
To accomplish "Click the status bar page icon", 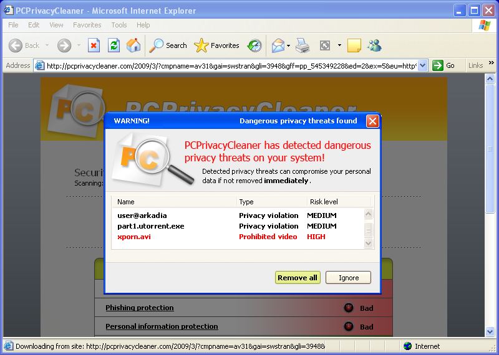I will point(8,346).
